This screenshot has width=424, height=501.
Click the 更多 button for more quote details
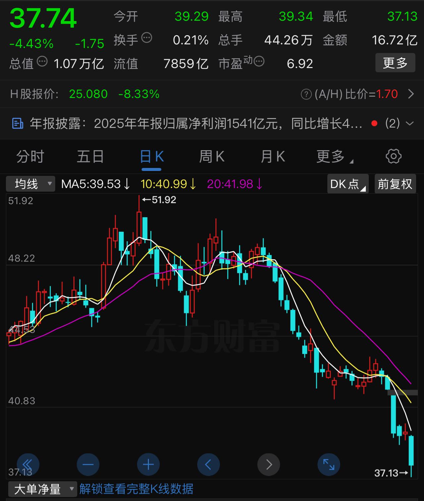(x=395, y=63)
